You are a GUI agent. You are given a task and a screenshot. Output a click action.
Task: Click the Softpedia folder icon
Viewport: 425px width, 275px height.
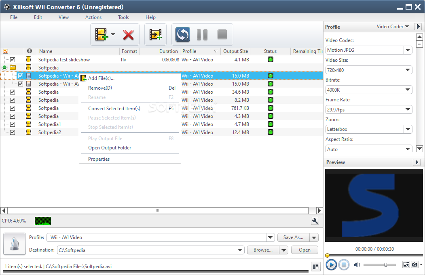pos(13,67)
